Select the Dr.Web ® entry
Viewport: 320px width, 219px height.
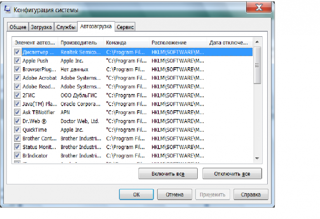pos(35,121)
